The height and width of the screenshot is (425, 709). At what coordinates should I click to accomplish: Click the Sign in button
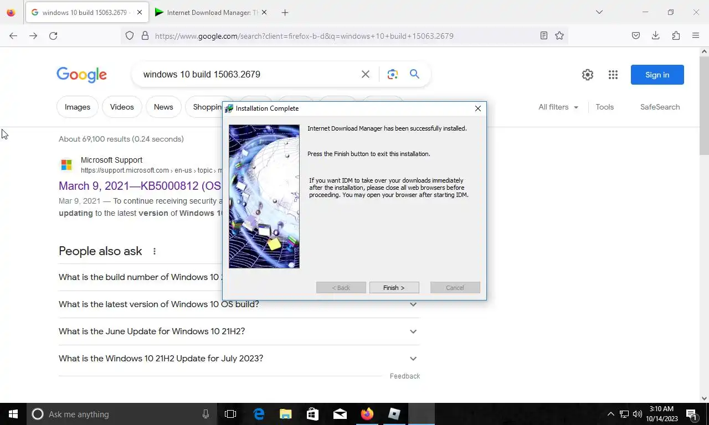tap(657, 75)
